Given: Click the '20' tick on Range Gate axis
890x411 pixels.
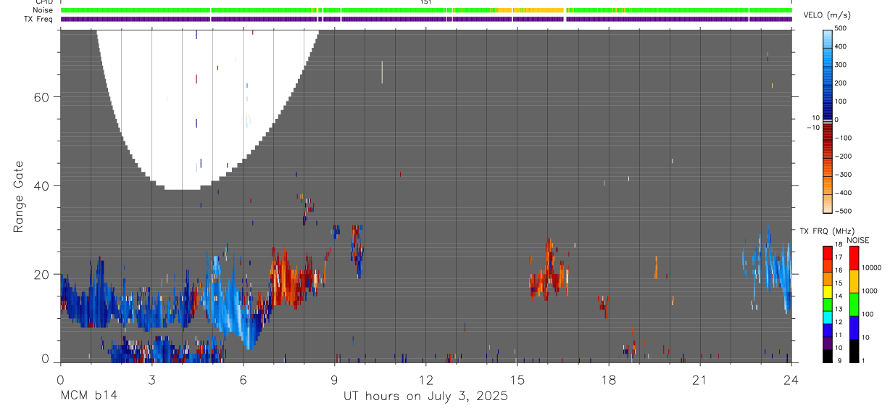Looking at the screenshot, I should pos(43,275).
